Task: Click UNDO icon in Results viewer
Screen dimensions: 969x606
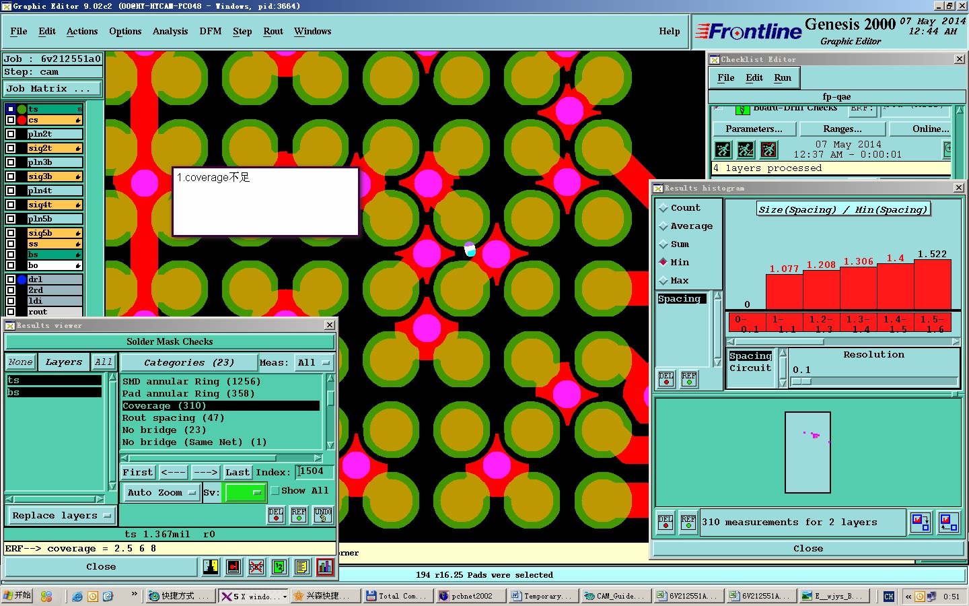Action: point(323,515)
